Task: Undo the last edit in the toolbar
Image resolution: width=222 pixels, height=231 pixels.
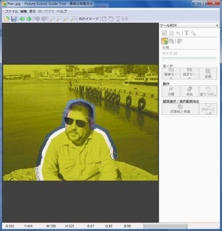Action: tap(37, 19)
